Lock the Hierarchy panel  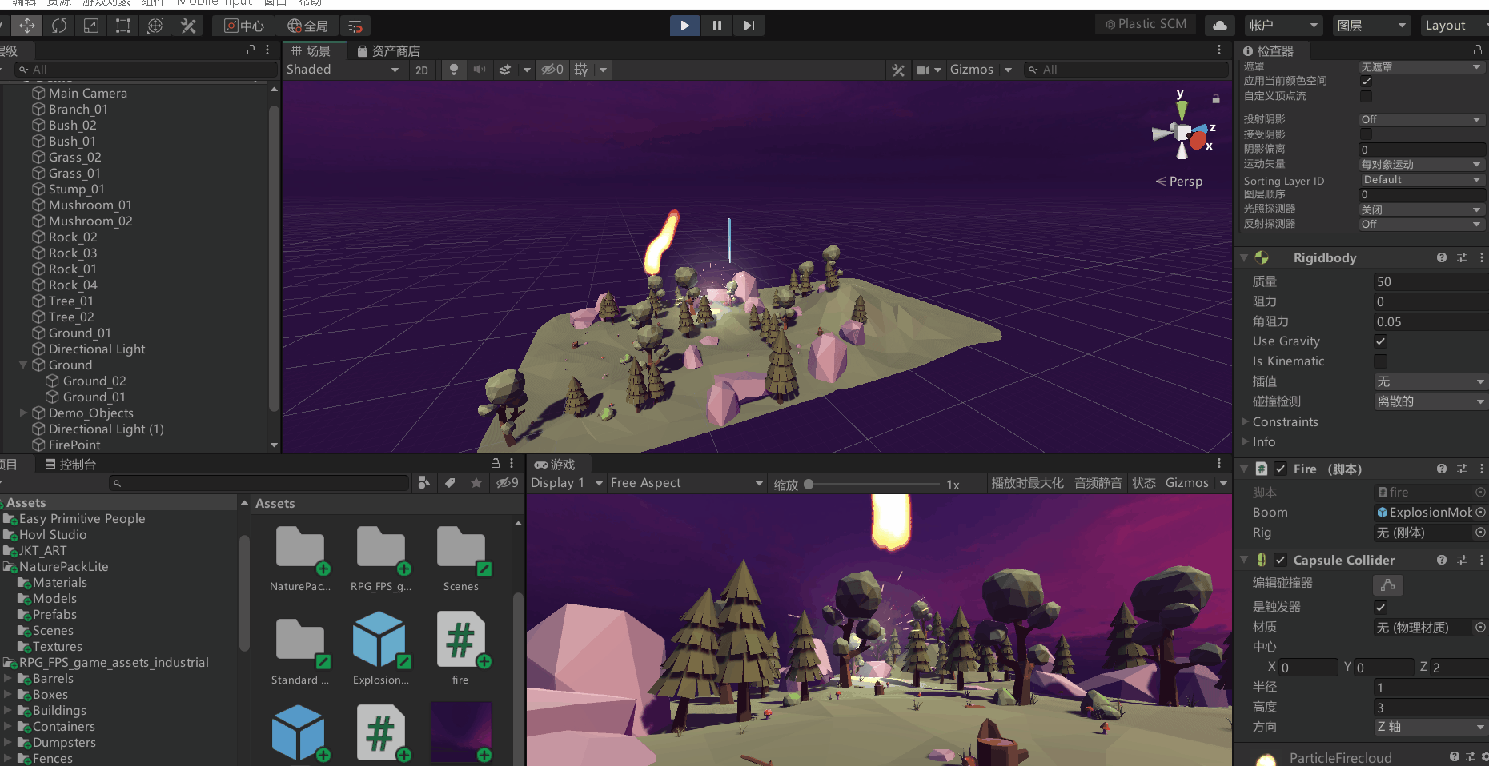click(x=251, y=50)
